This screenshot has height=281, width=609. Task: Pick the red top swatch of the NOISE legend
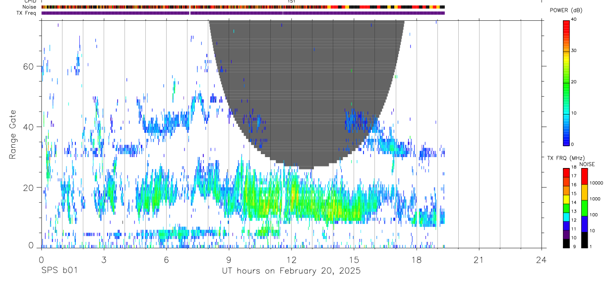coord(584,176)
